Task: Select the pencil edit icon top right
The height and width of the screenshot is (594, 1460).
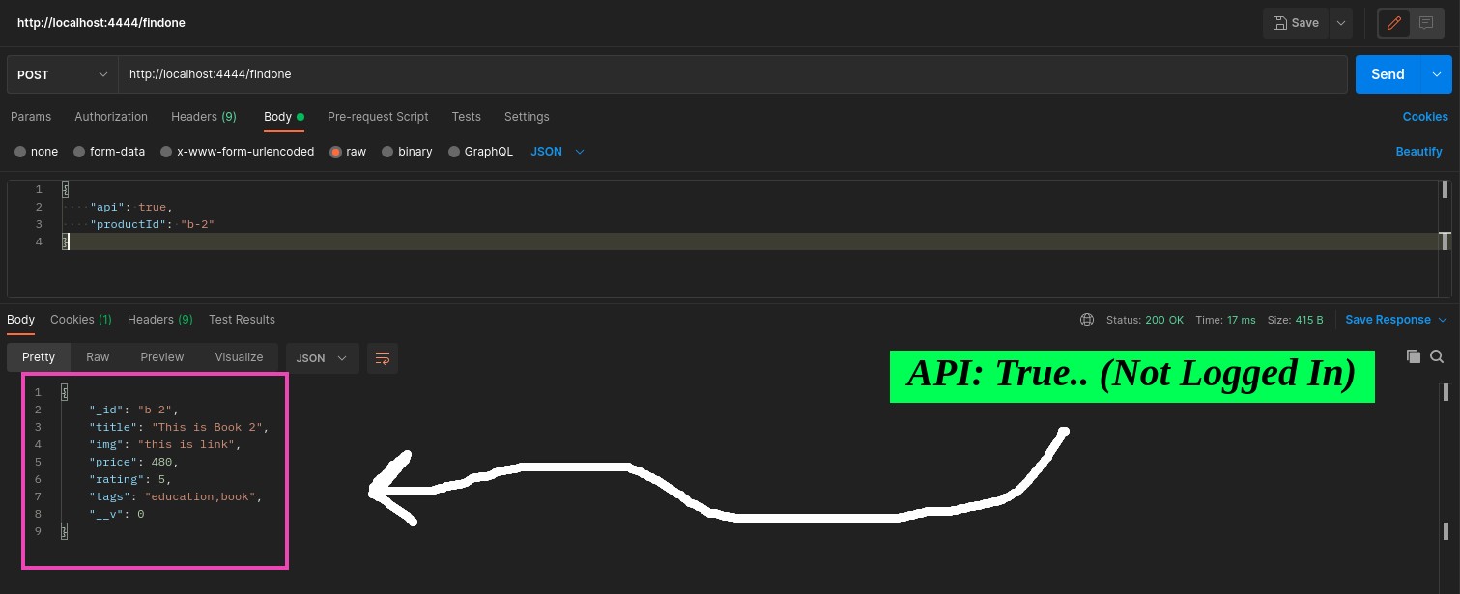Action: tap(1393, 22)
